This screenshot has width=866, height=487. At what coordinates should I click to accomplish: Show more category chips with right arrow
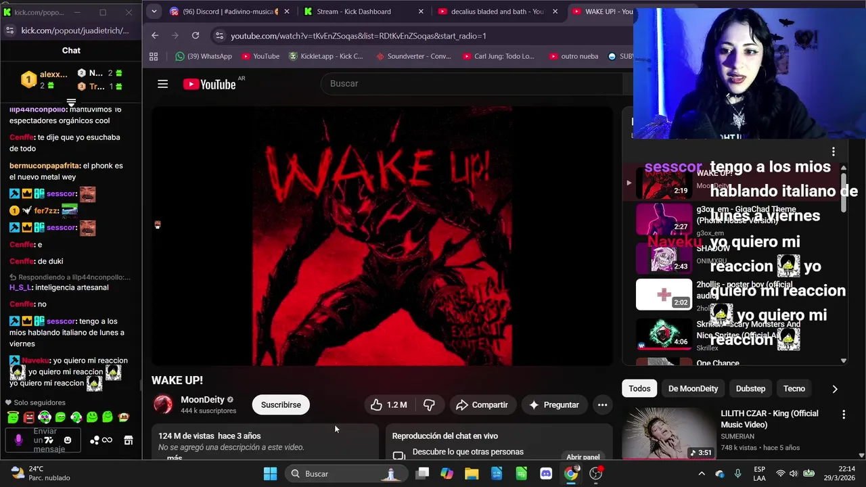pyautogui.click(x=834, y=389)
